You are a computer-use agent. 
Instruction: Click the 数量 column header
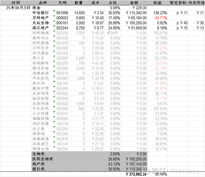[x=78, y=3]
